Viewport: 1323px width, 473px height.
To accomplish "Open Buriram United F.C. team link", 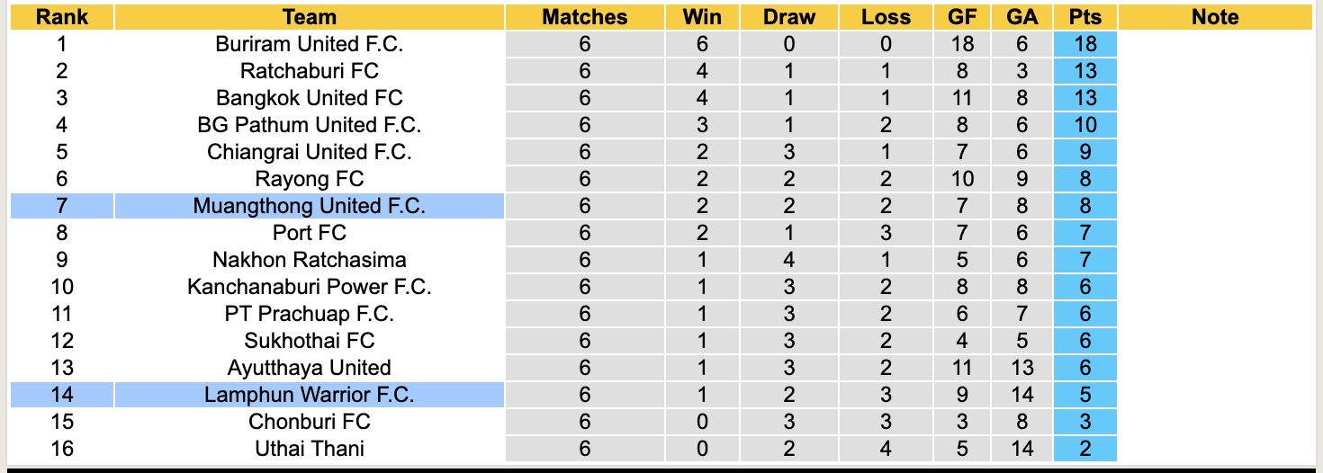I will click(x=309, y=44).
